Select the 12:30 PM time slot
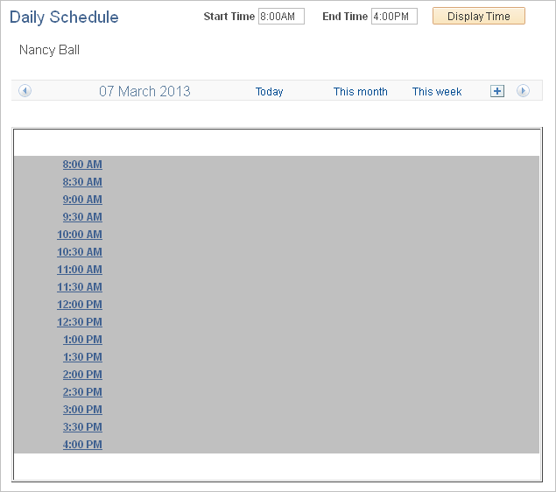This screenshot has width=556, height=492. click(x=80, y=322)
